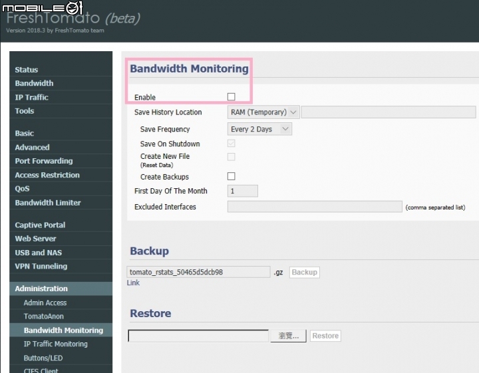The image size is (479, 373).
Task: Focus the Excluded Interfaces text field
Action: click(315, 207)
